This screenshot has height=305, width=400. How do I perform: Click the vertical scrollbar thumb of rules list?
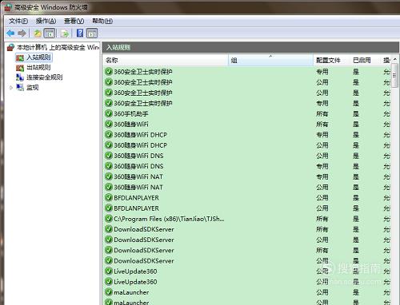click(x=395, y=76)
